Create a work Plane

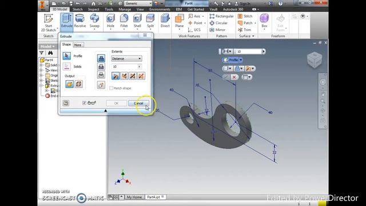coord(179,21)
